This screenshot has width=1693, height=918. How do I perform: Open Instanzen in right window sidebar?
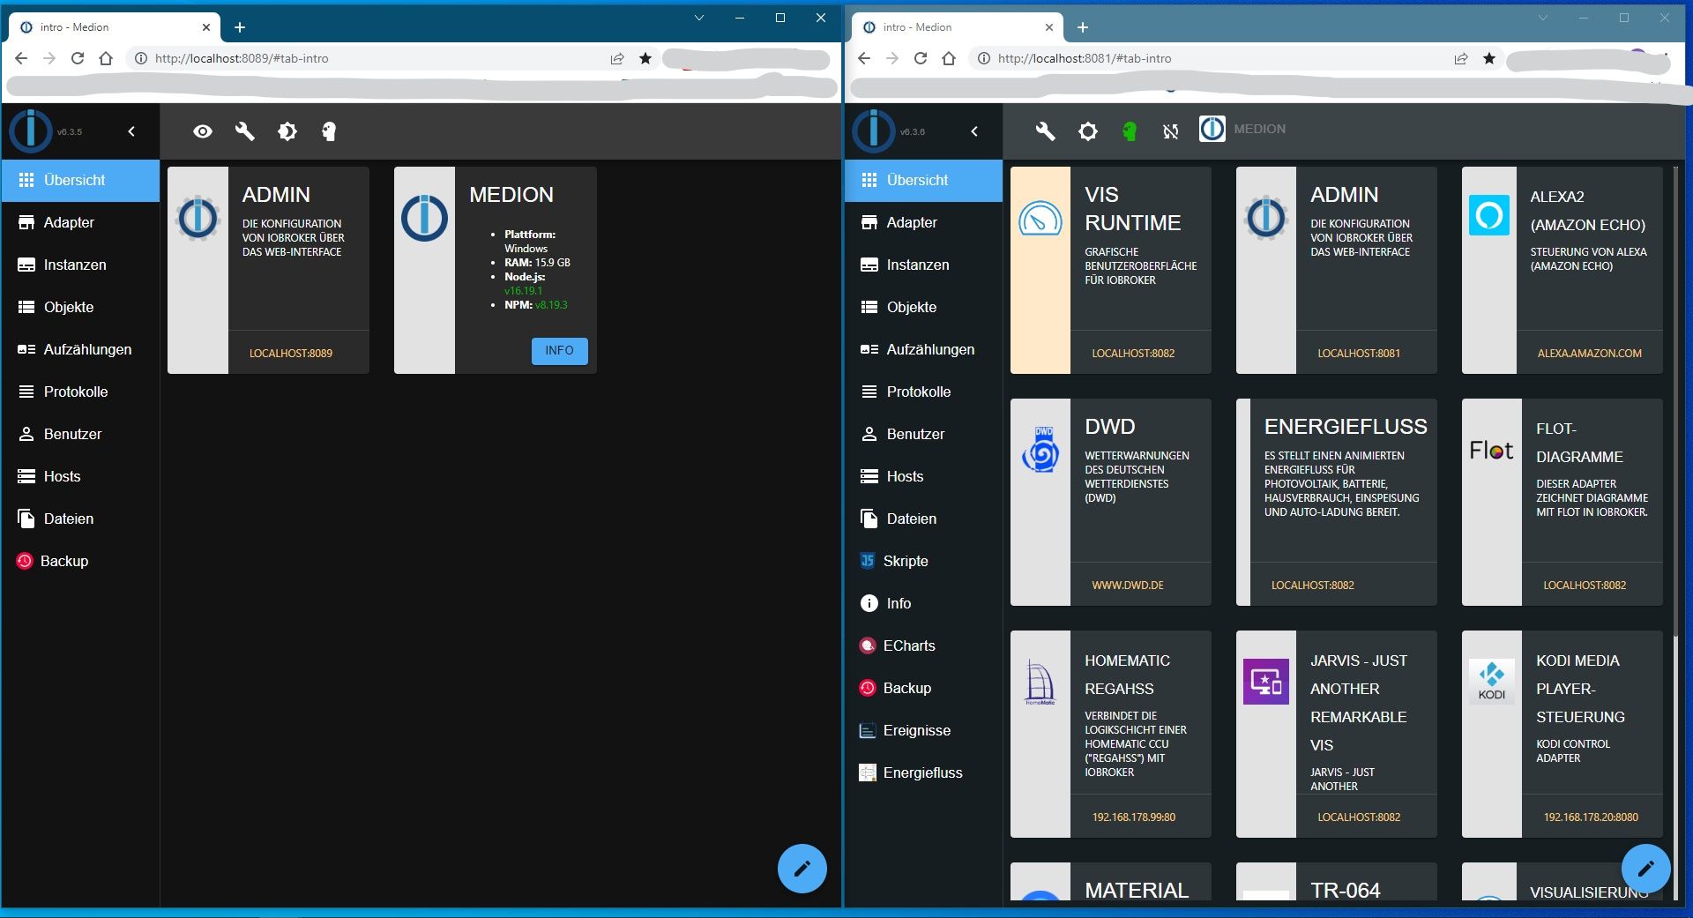click(x=923, y=265)
